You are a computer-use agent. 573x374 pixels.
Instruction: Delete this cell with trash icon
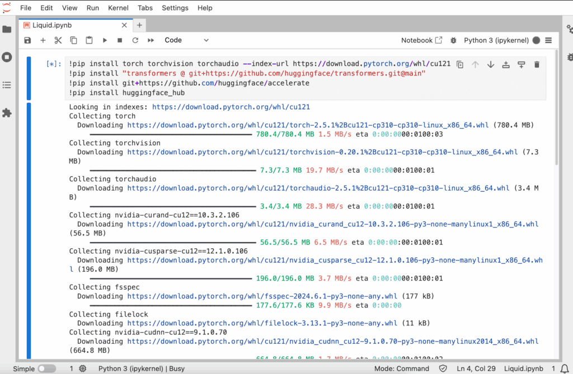tap(537, 65)
